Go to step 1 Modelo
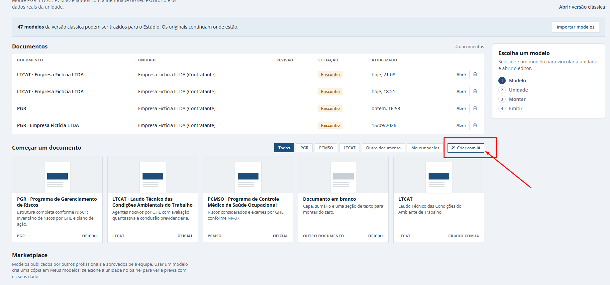This screenshot has height=285, width=610. 512,81
